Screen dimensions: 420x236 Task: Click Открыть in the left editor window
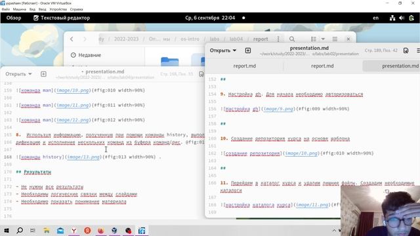point(16,74)
